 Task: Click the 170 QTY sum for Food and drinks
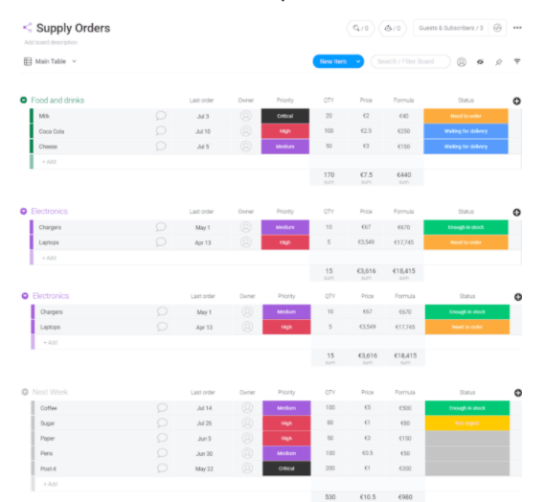pyautogui.click(x=329, y=175)
